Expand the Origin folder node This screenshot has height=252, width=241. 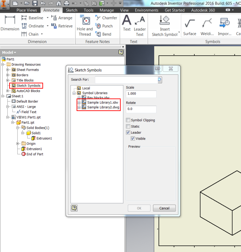[17, 144]
